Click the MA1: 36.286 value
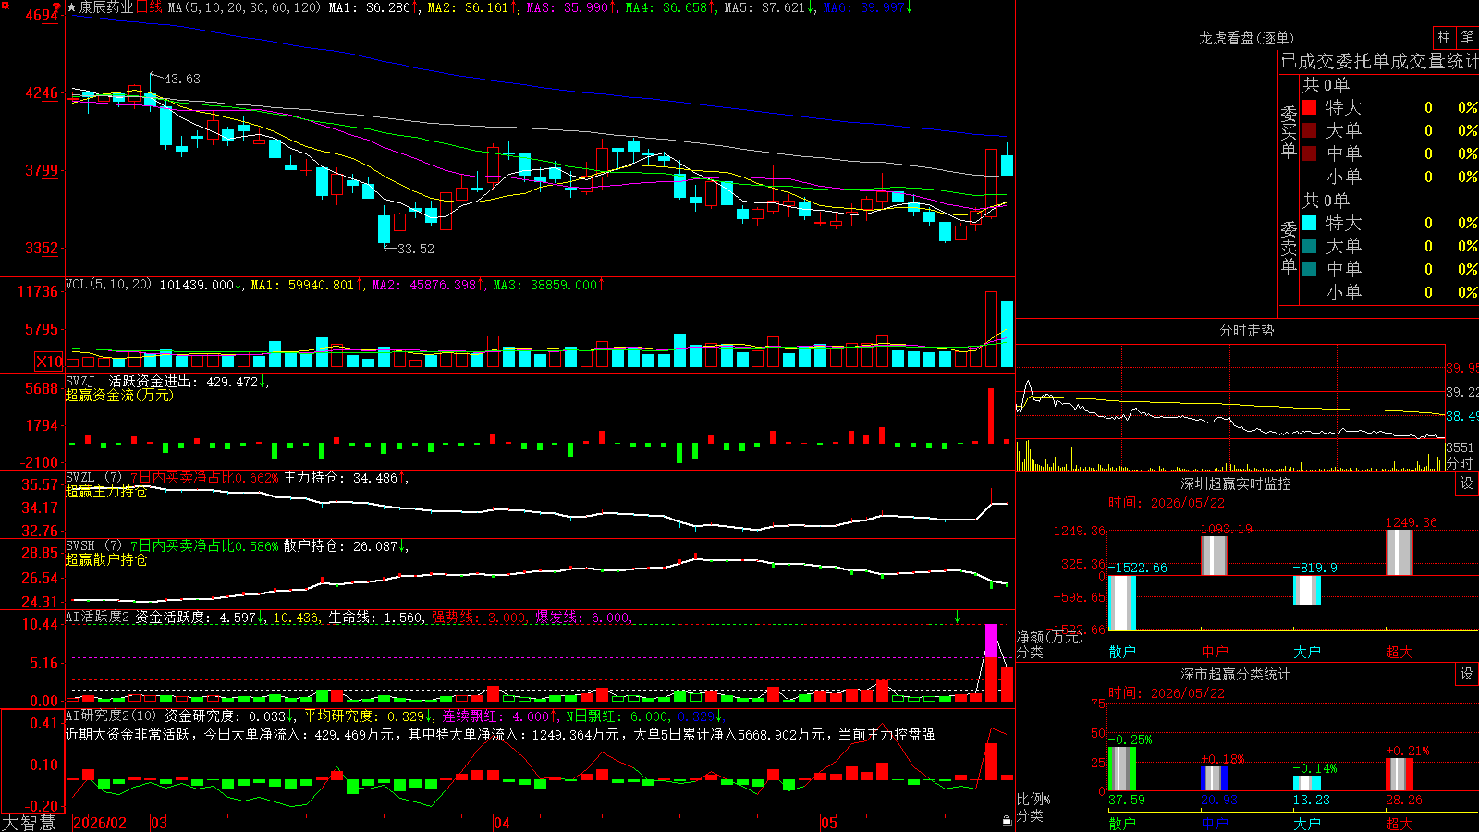 click(369, 7)
